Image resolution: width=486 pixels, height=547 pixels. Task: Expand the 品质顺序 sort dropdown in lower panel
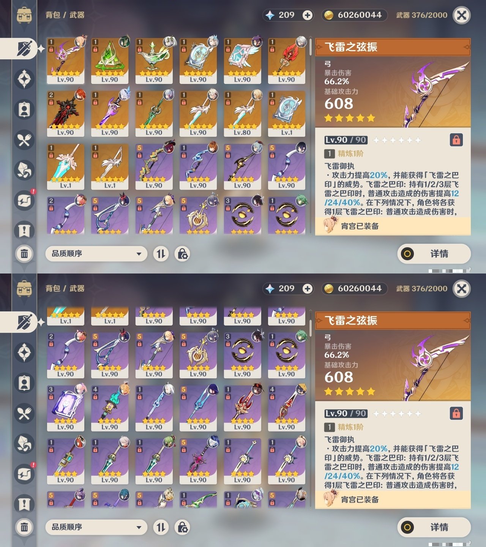(x=96, y=527)
